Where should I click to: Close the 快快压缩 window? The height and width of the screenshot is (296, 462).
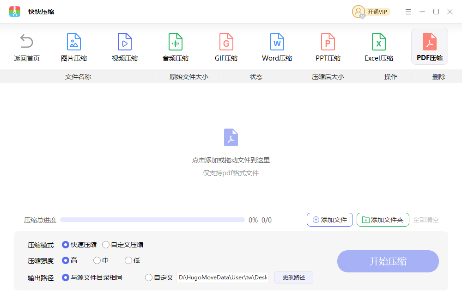450,12
